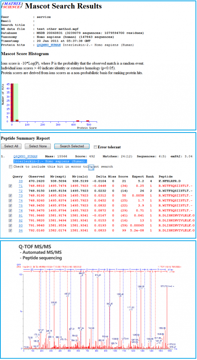Click the Expect value 5.2e-08

137,230
